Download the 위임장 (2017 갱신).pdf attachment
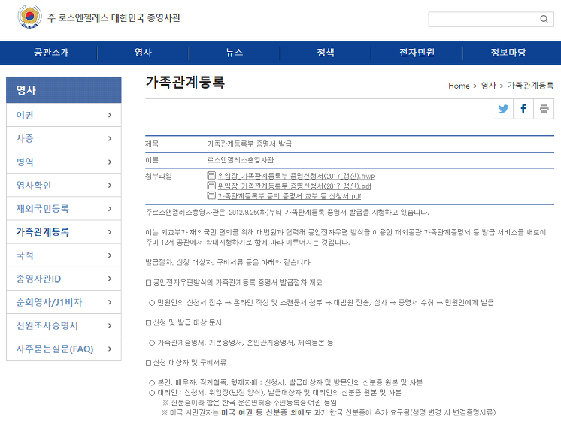This screenshot has height=423, width=561. pyautogui.click(x=295, y=186)
